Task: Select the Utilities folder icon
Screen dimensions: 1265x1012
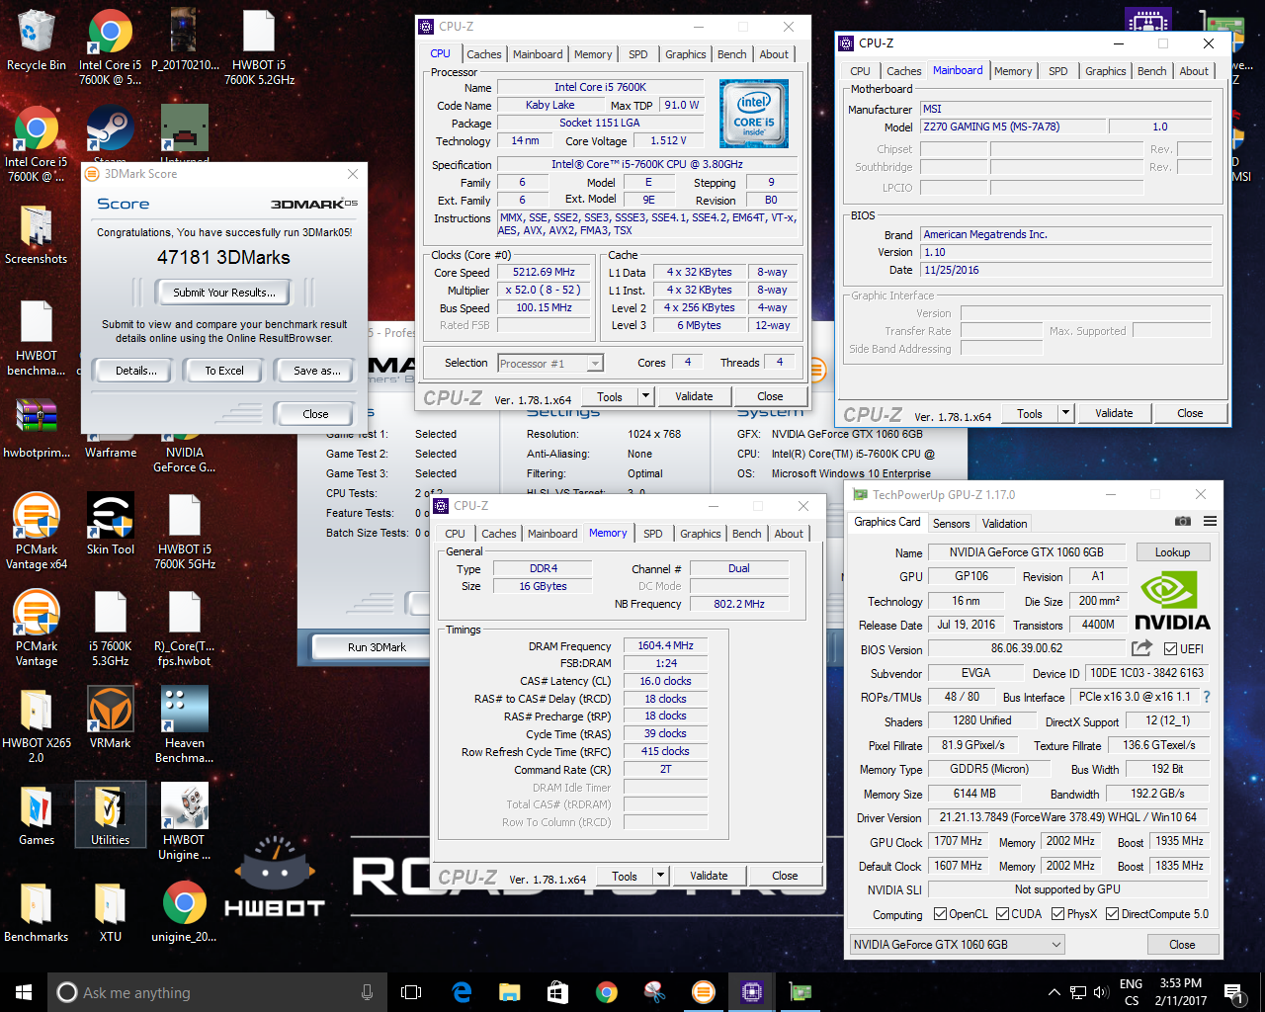Action: [111, 815]
